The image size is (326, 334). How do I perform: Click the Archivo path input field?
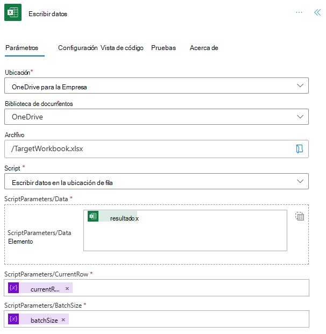(145, 149)
